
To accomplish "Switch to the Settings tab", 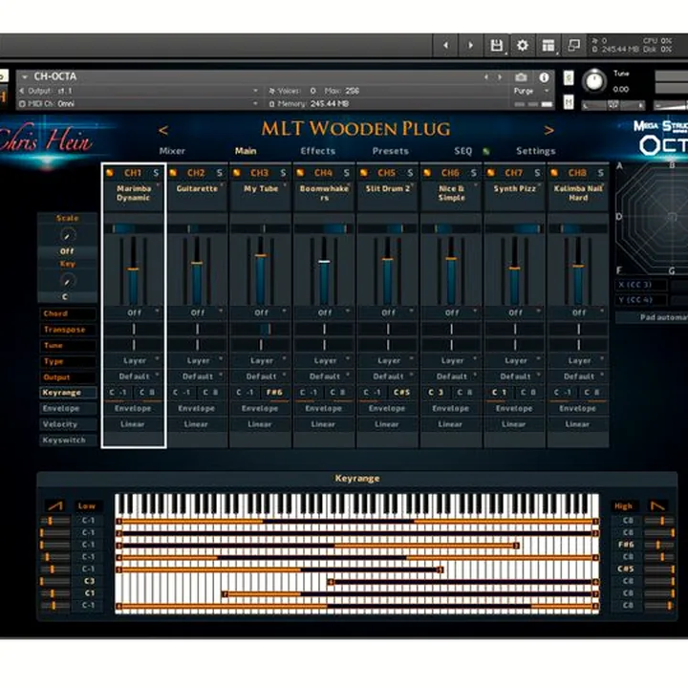I will pyautogui.click(x=536, y=151).
